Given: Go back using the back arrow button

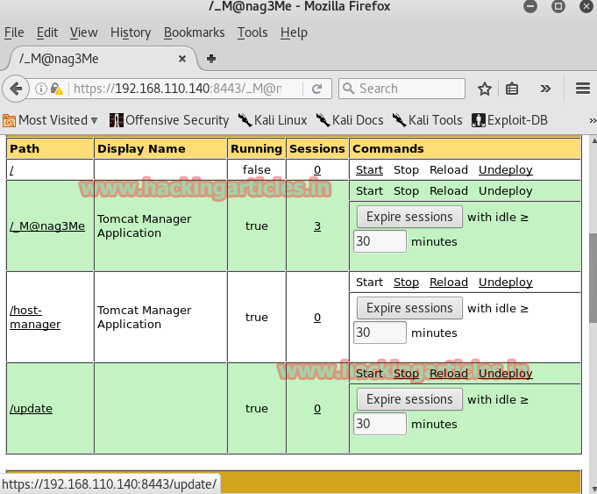Looking at the screenshot, I should click(16, 89).
